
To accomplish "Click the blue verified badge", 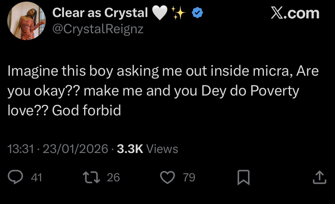I will click(x=197, y=13).
